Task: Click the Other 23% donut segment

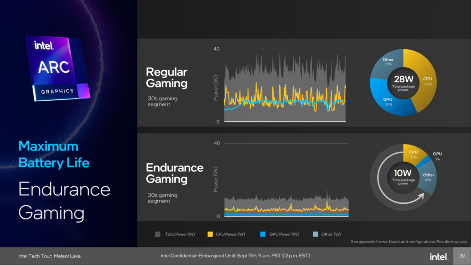Action: pyautogui.click(x=387, y=63)
